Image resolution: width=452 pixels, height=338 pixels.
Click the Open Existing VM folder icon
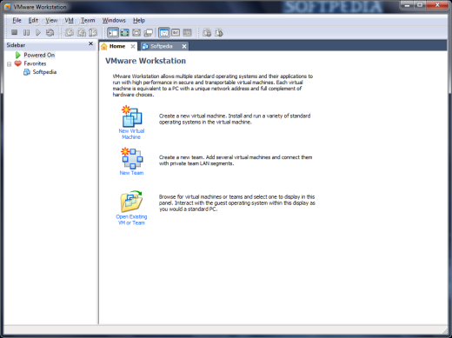coord(131,202)
